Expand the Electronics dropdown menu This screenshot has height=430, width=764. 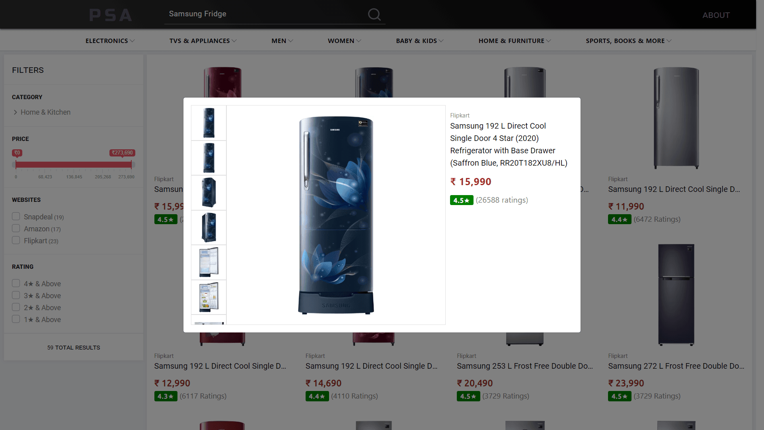click(x=110, y=41)
